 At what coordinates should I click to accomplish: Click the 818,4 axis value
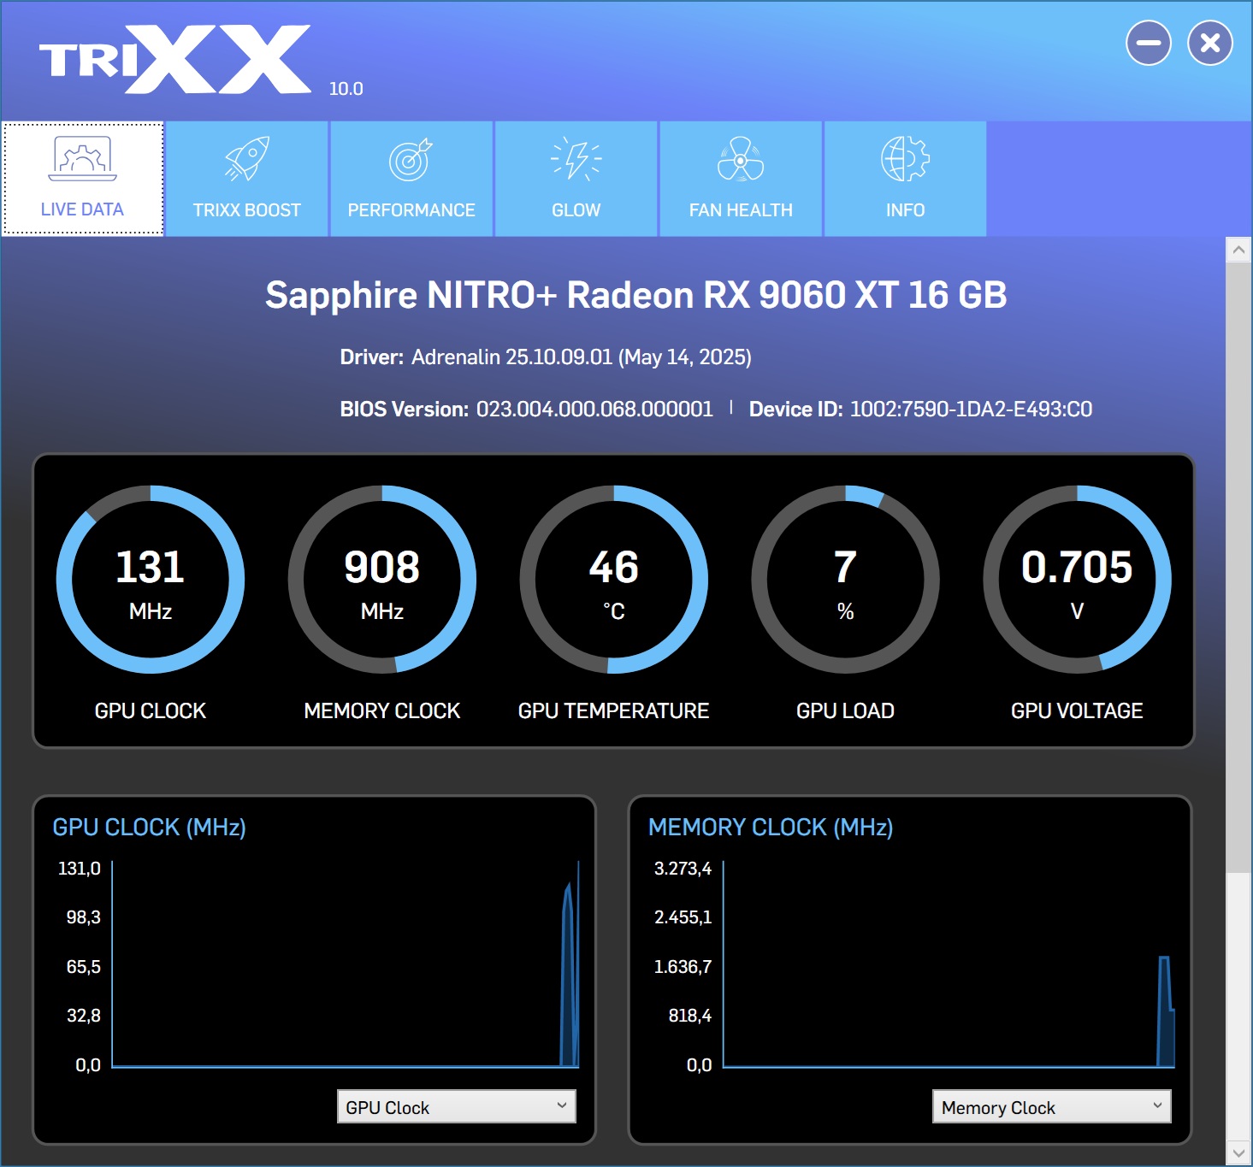[x=690, y=1016]
